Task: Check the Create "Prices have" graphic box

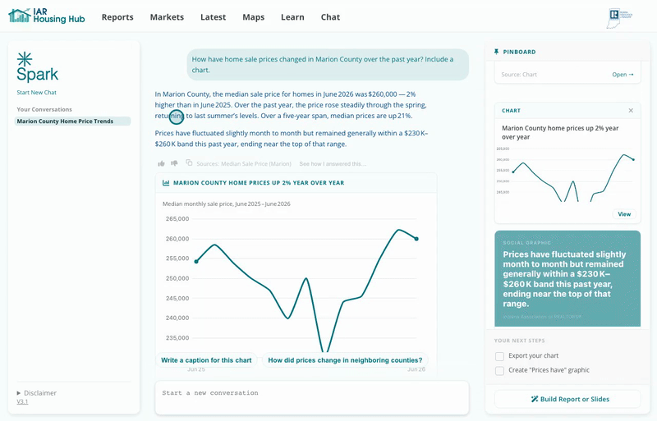Action: [499, 371]
